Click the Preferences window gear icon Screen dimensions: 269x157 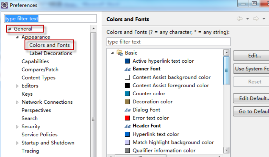[x=4, y=5]
